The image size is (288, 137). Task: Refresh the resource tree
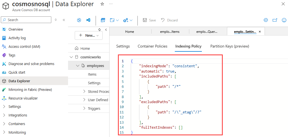(x=100, y=30)
